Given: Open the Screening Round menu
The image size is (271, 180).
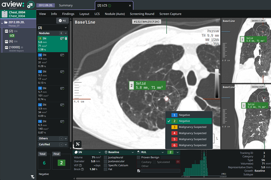Looking at the screenshot, I should [142, 14].
